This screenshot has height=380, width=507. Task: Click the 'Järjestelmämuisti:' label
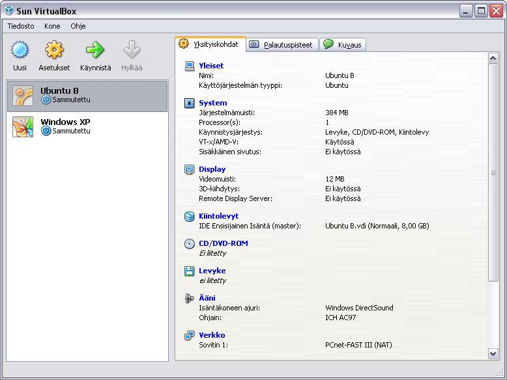(x=227, y=113)
